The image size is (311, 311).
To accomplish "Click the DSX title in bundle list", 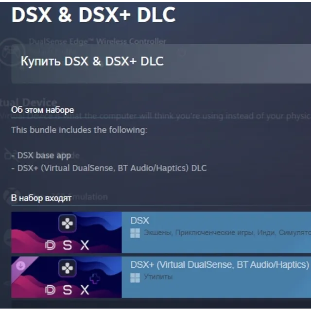I will 139,221.
